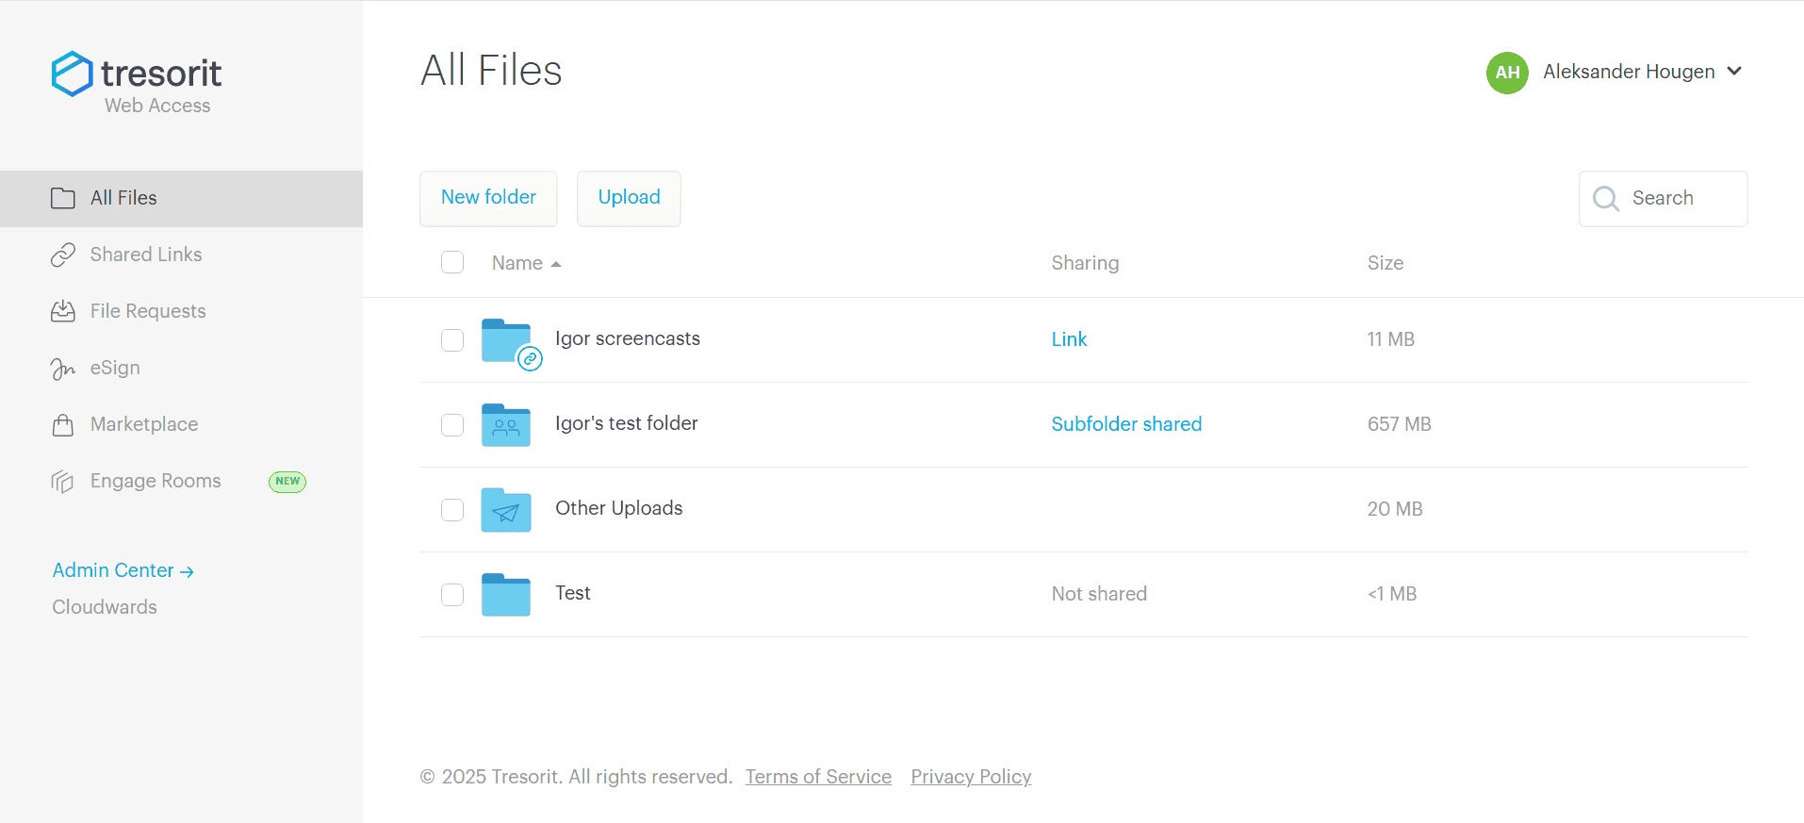Open the Subfolder shared link
The width and height of the screenshot is (1804, 823).
click(x=1126, y=424)
